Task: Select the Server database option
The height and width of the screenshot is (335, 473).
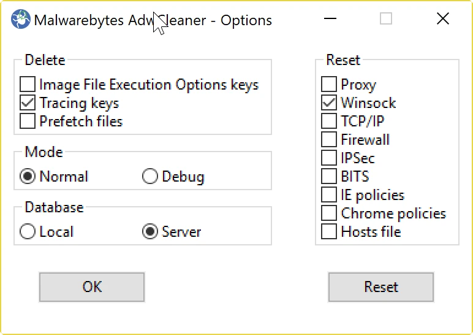Action: pyautogui.click(x=150, y=232)
